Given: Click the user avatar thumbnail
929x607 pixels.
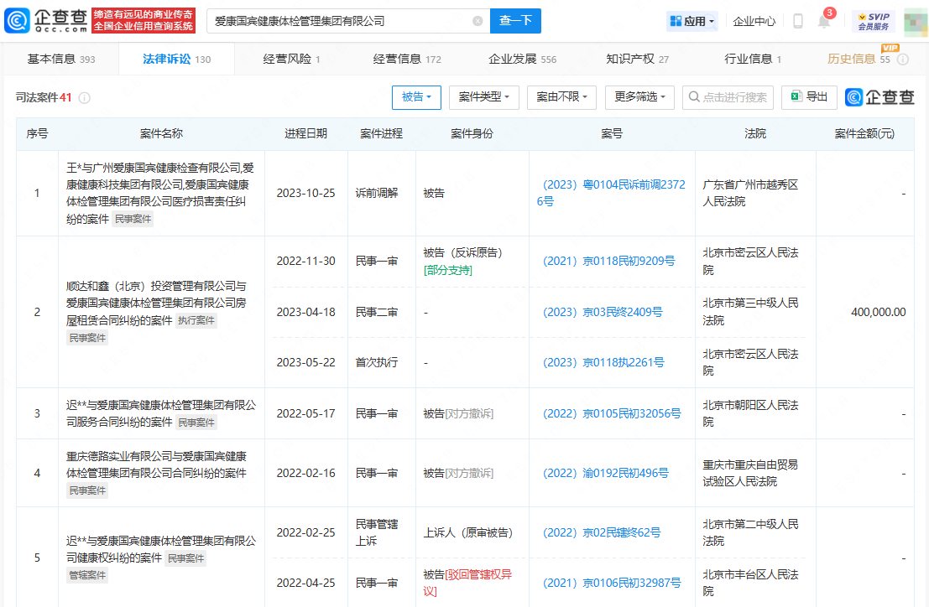Looking at the screenshot, I should click(x=915, y=21).
